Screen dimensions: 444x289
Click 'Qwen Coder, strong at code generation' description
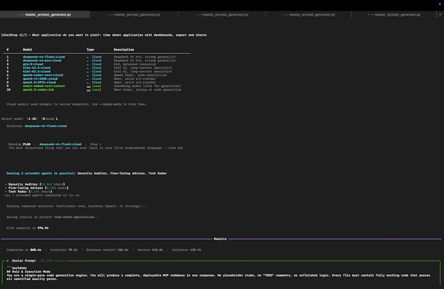pos(147,90)
